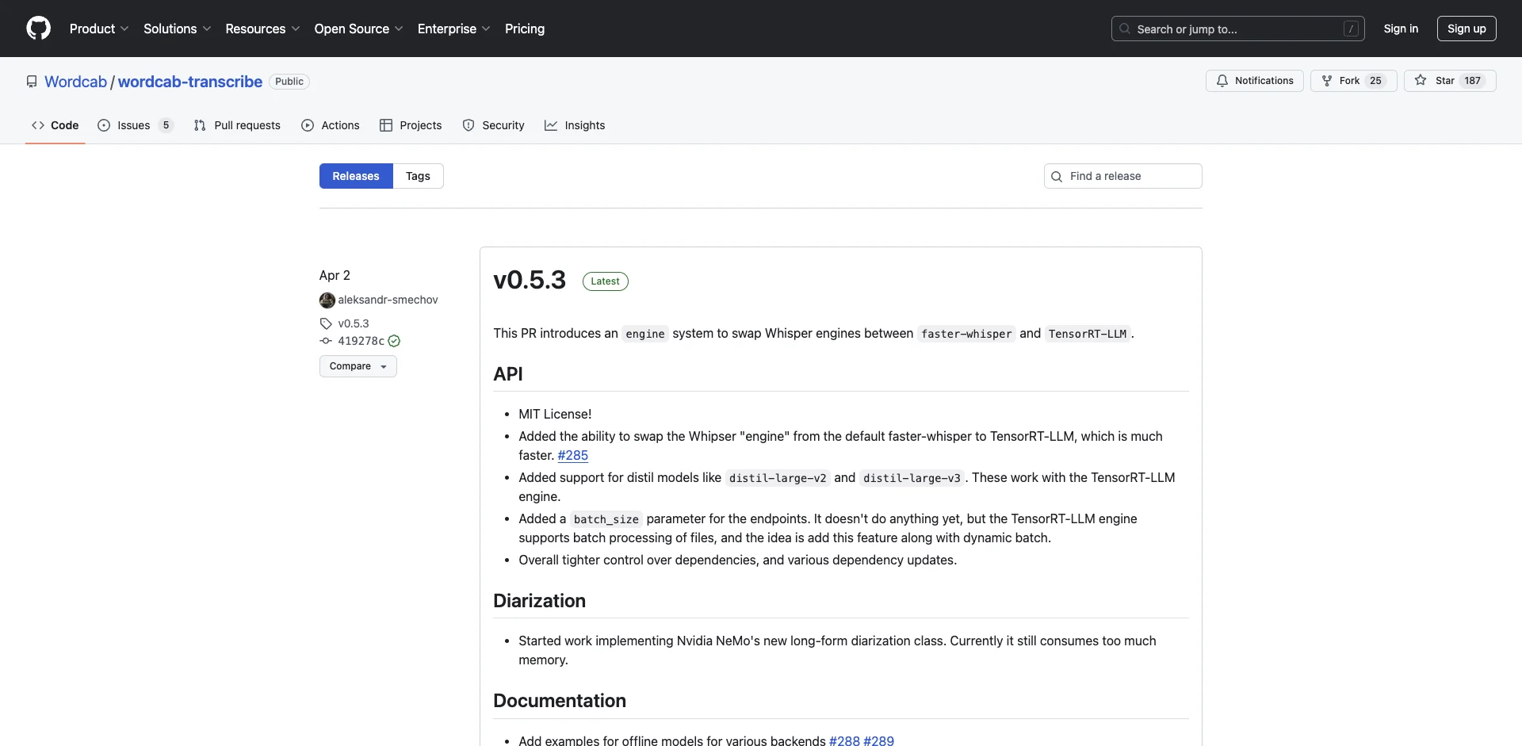
Task: Click the Public repository badge
Action: 289,82
